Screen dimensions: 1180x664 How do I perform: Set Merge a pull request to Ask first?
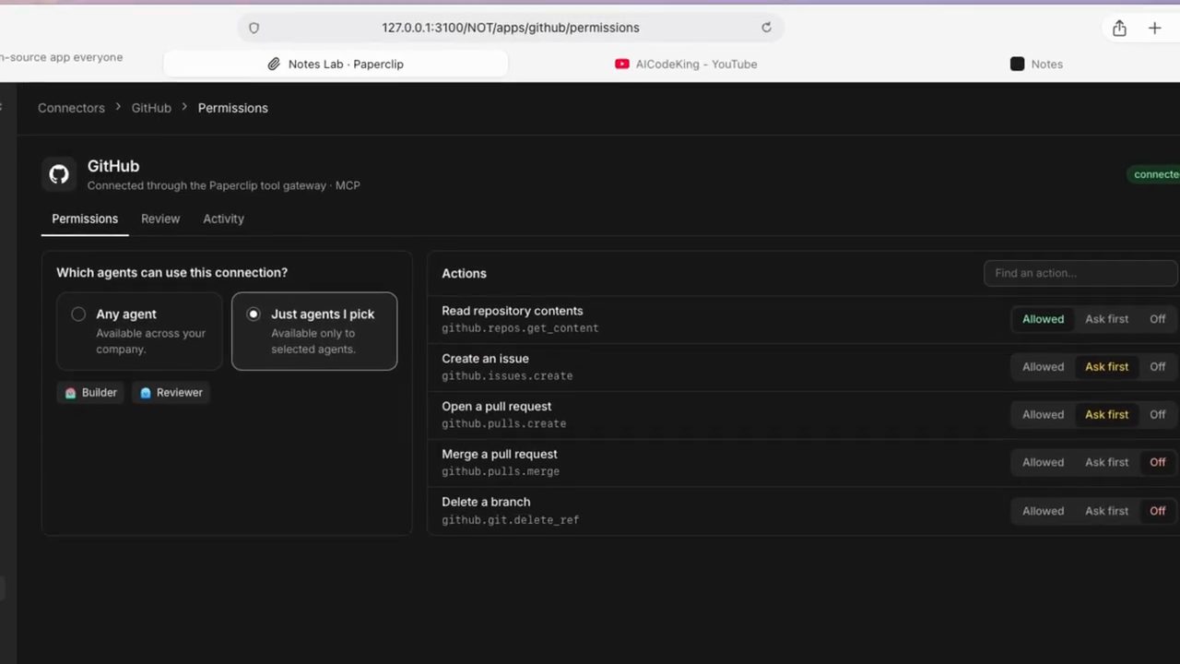point(1106,463)
